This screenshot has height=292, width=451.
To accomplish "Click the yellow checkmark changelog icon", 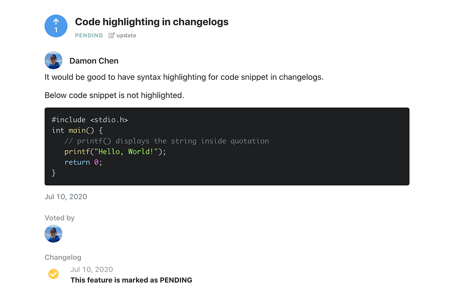I will click(53, 274).
